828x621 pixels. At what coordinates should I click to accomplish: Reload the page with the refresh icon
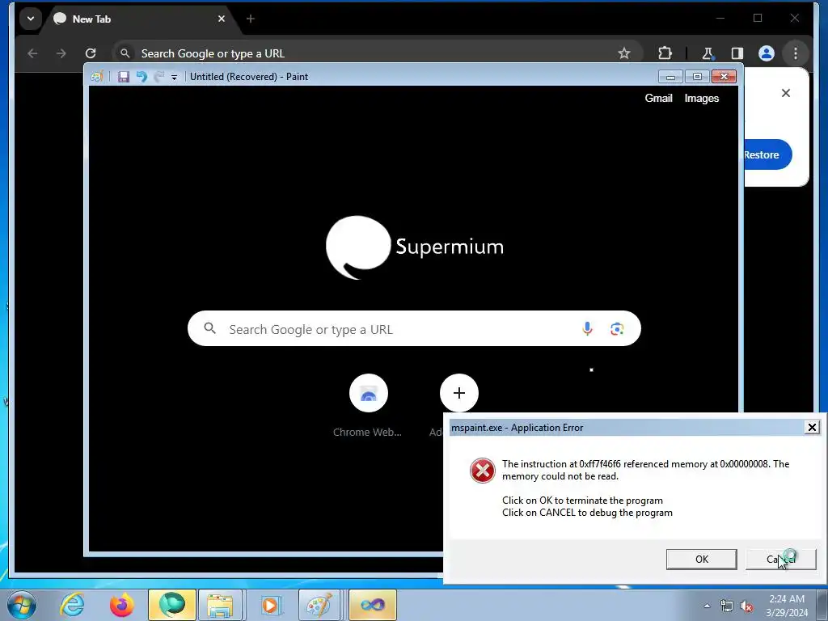click(x=91, y=53)
